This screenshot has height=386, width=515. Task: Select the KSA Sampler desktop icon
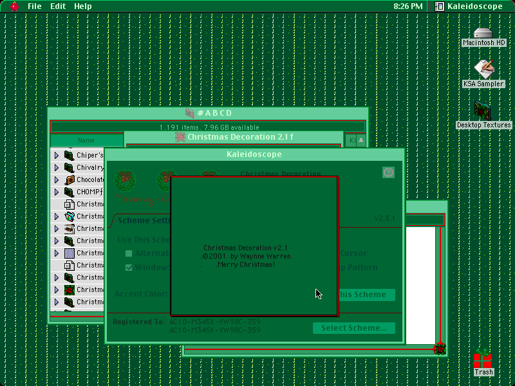tap(484, 69)
